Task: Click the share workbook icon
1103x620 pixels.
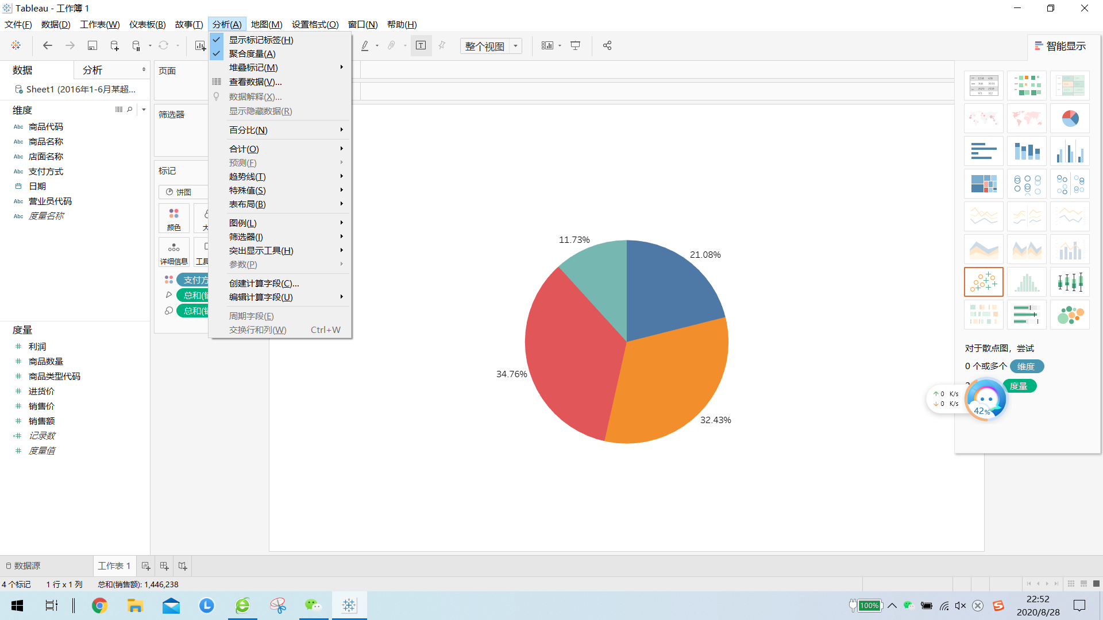Action: click(607, 45)
